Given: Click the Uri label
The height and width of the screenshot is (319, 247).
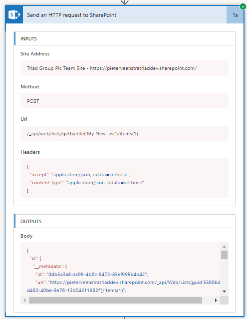Looking at the screenshot, I should [x=24, y=119].
